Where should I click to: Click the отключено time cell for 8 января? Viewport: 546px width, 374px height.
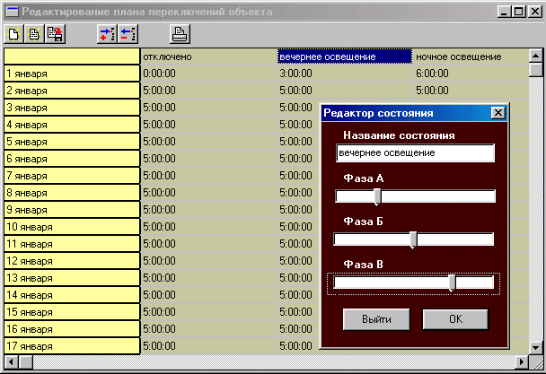coord(208,193)
